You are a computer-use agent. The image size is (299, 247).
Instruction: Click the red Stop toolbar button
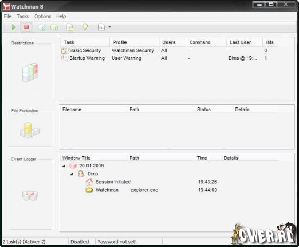[x=27, y=27]
